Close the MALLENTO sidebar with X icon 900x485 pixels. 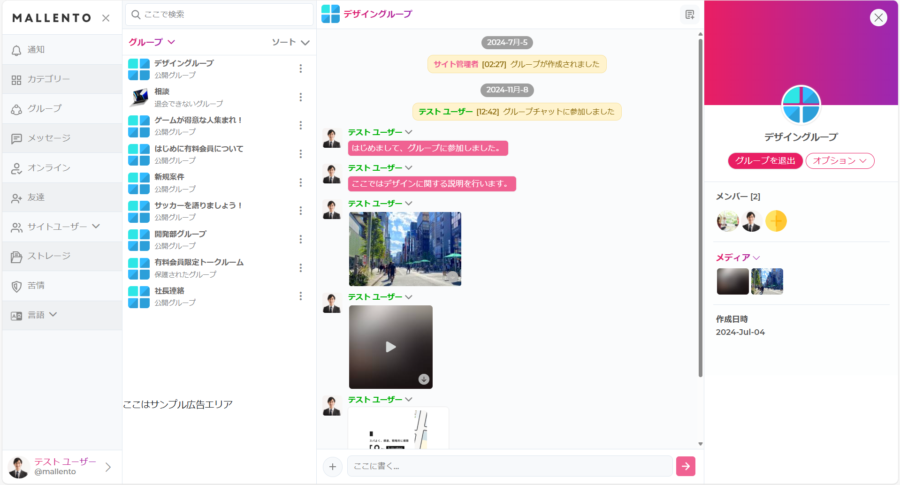(106, 18)
